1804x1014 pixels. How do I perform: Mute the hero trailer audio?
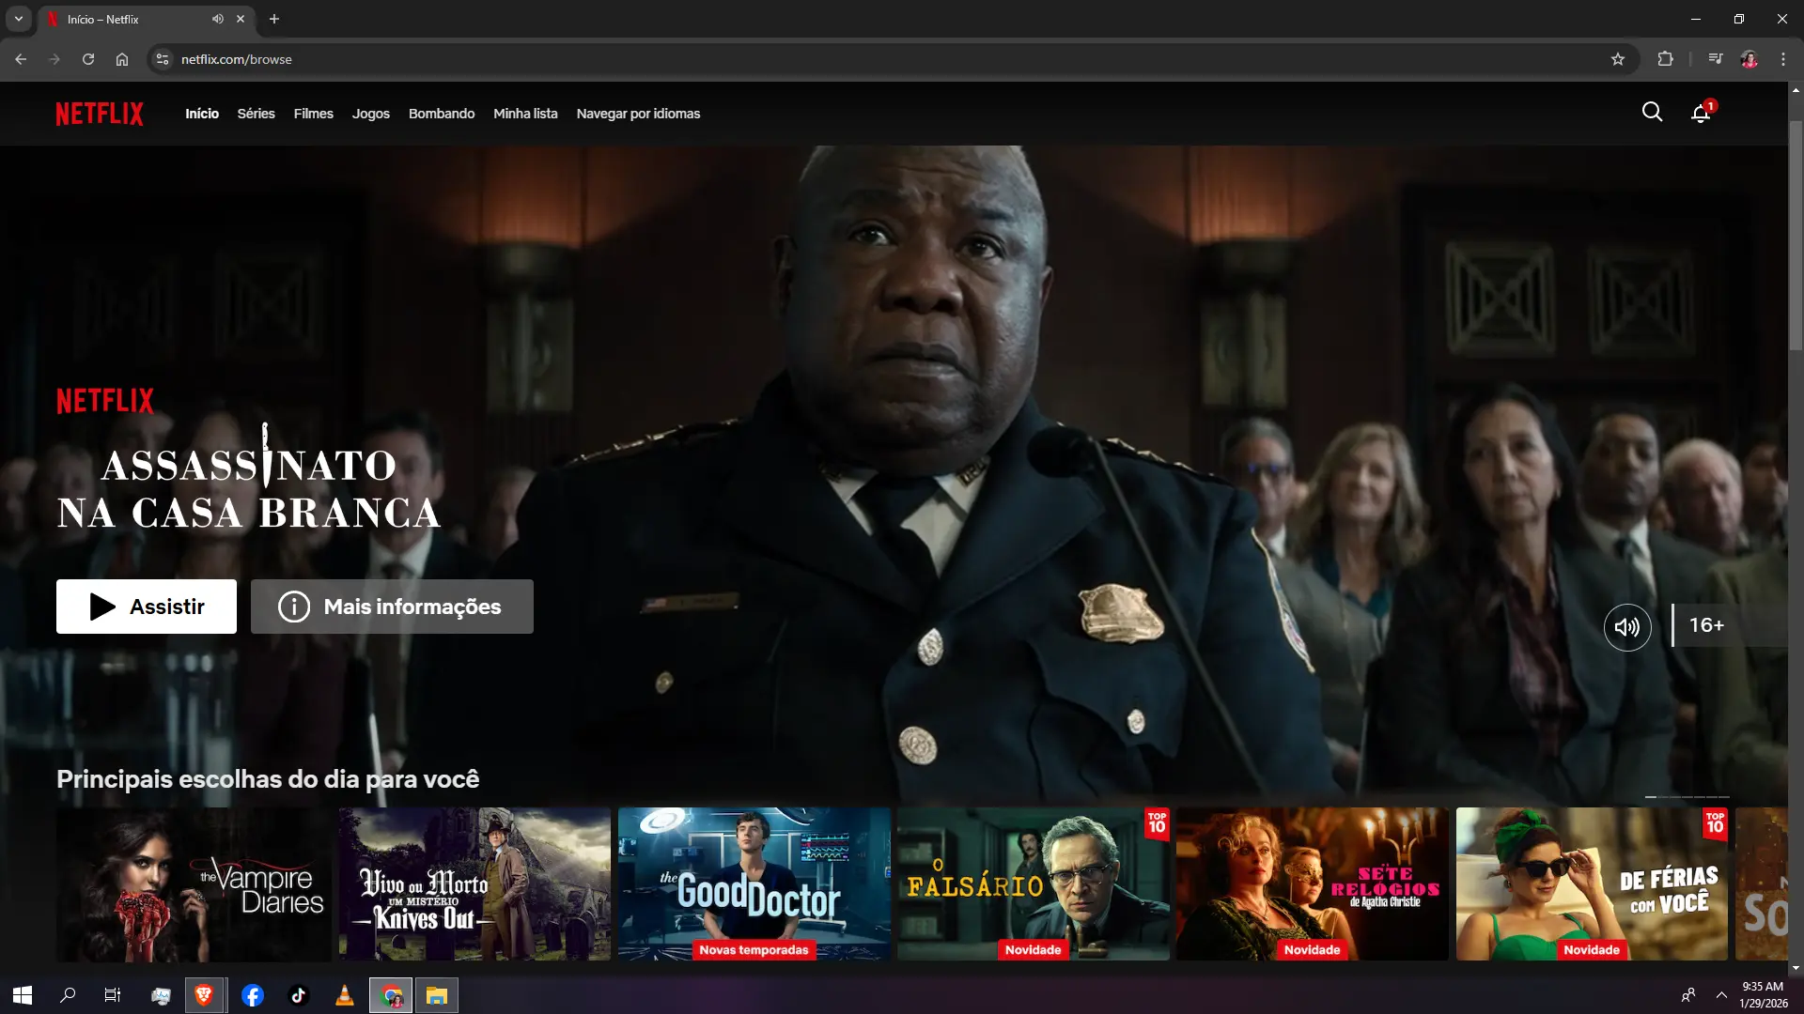coord(1626,627)
